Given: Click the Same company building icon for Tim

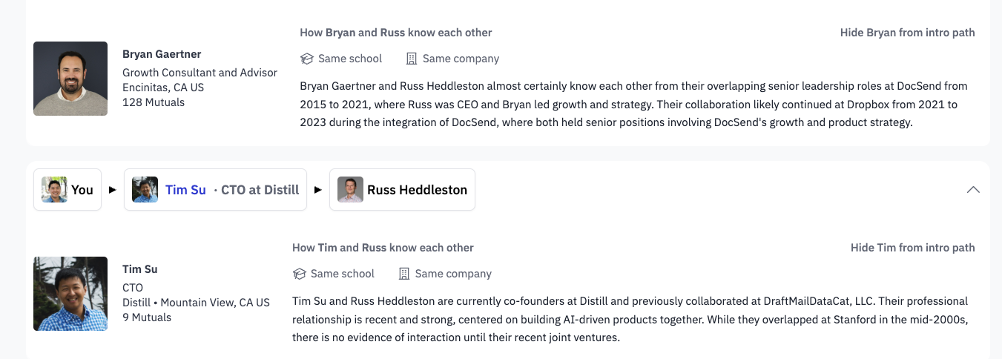Looking at the screenshot, I should pyautogui.click(x=404, y=274).
